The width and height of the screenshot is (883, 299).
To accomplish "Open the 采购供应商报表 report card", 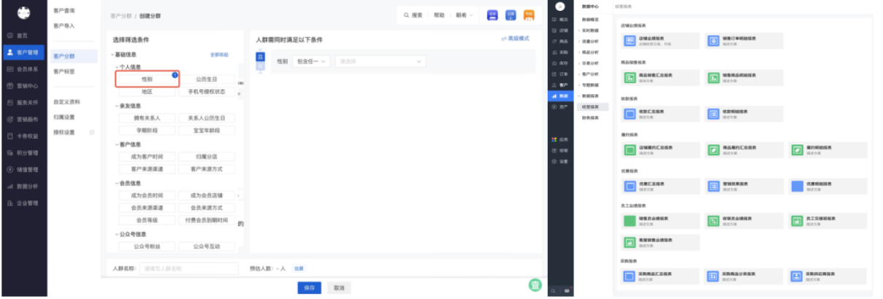I will [827, 276].
